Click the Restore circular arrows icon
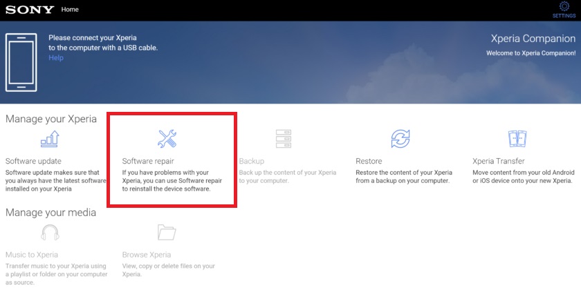 pyautogui.click(x=400, y=139)
